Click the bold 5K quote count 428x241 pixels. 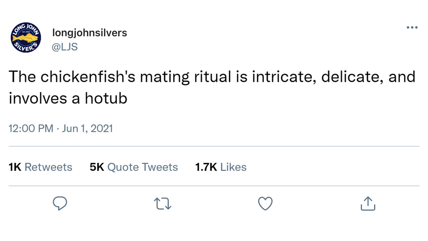click(97, 167)
